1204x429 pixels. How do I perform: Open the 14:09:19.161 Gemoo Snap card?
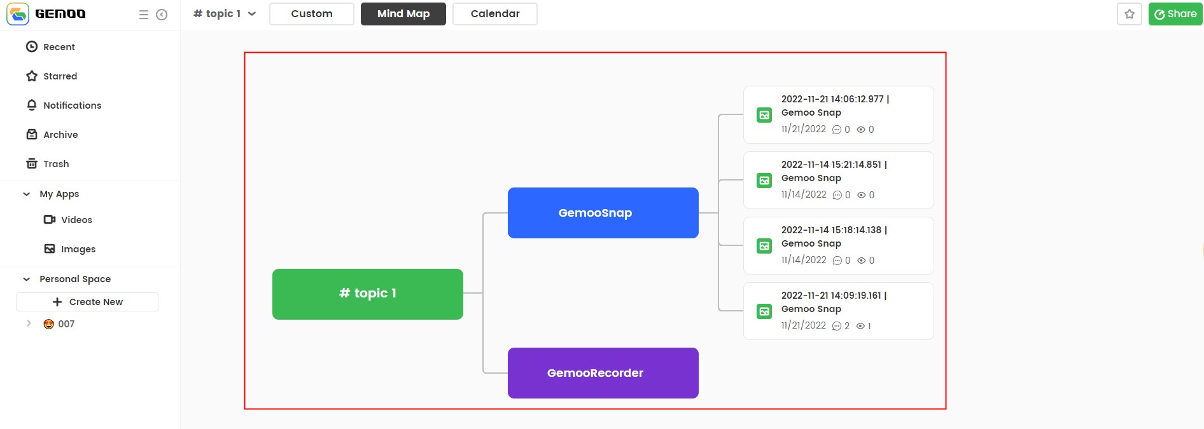(x=839, y=311)
